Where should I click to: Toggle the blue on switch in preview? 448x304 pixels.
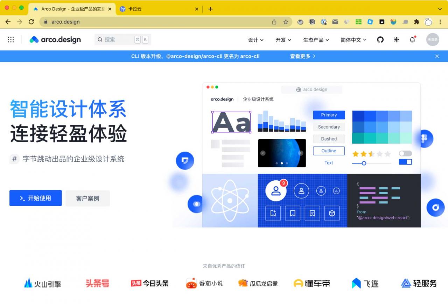(x=405, y=162)
